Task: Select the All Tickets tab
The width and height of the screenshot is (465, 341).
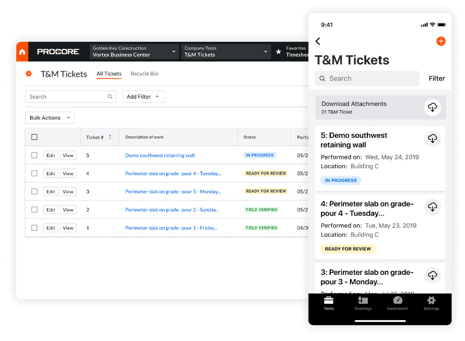Action: click(x=109, y=74)
